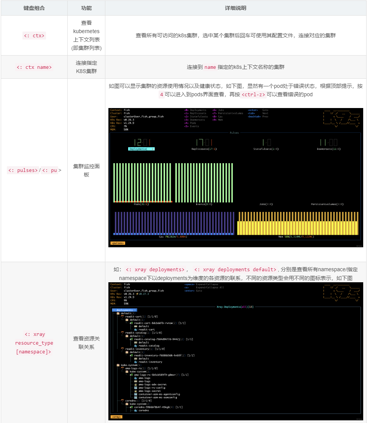Click the <4> Pods shortcut hint
The height and width of the screenshot is (423, 367).
tap(190, 123)
